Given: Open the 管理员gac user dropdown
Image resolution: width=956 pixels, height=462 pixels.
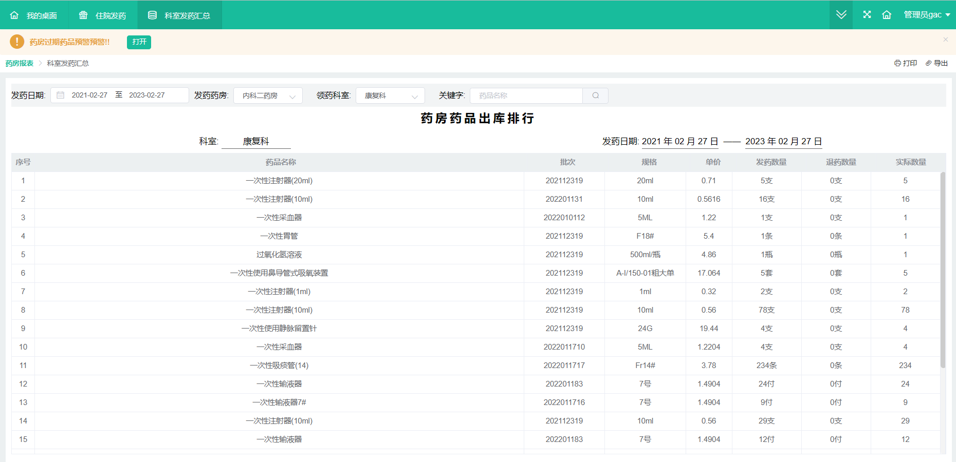Looking at the screenshot, I should point(927,15).
